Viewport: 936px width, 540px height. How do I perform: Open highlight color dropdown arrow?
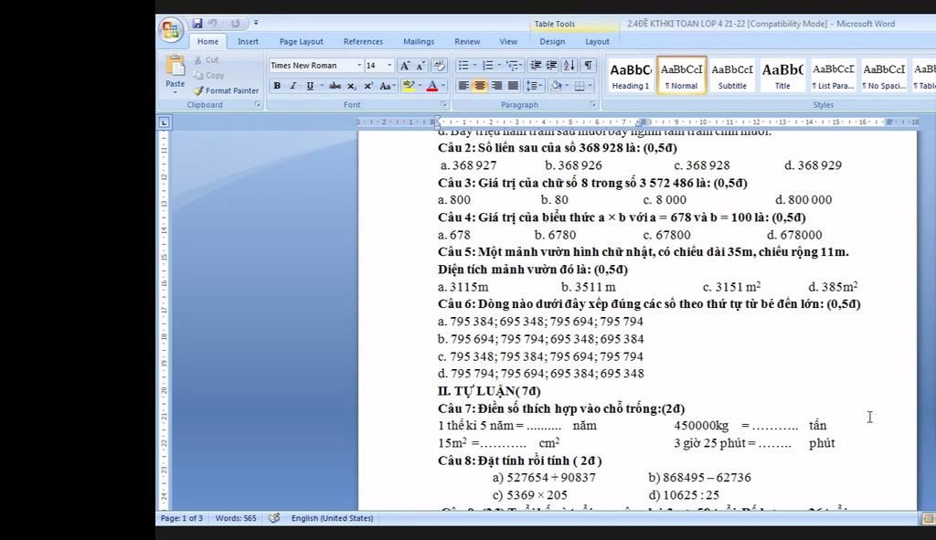tap(420, 86)
